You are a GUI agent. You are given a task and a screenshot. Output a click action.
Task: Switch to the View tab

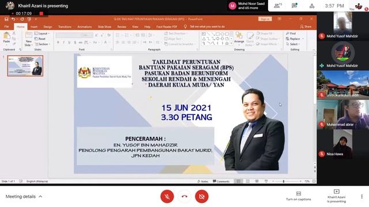pyautogui.click(x=135, y=27)
